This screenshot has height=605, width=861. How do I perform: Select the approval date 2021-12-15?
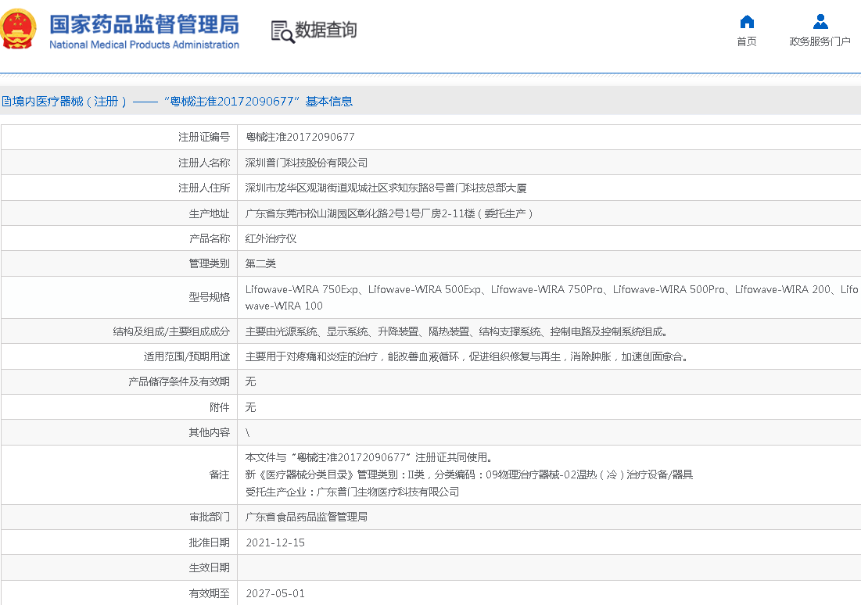275,542
